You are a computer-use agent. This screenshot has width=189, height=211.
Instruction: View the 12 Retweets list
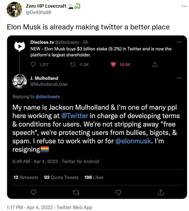[x=26, y=177]
